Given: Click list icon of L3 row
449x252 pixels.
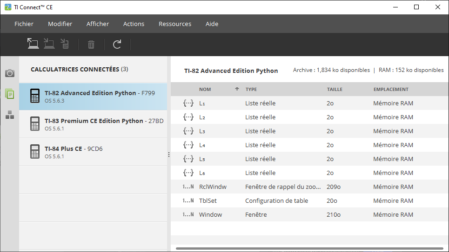Looking at the screenshot, I should click(x=188, y=131).
